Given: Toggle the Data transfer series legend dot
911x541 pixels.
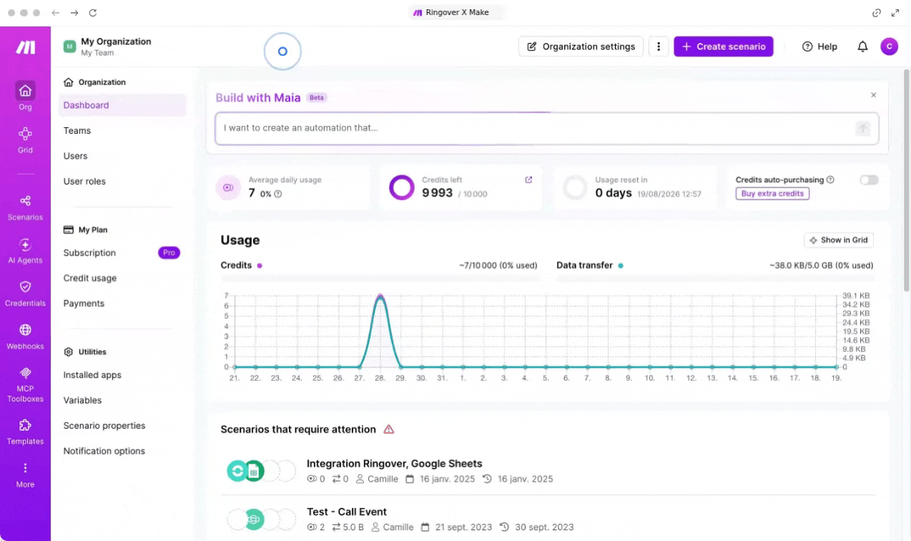Looking at the screenshot, I should tap(621, 265).
